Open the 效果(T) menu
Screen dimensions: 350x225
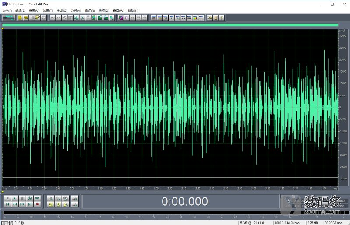pyautogui.click(x=47, y=11)
